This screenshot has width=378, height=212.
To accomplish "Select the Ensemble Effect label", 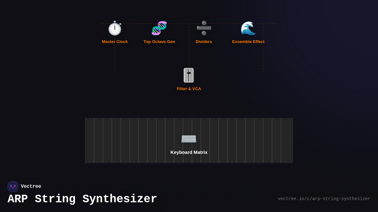I will pyautogui.click(x=248, y=41).
